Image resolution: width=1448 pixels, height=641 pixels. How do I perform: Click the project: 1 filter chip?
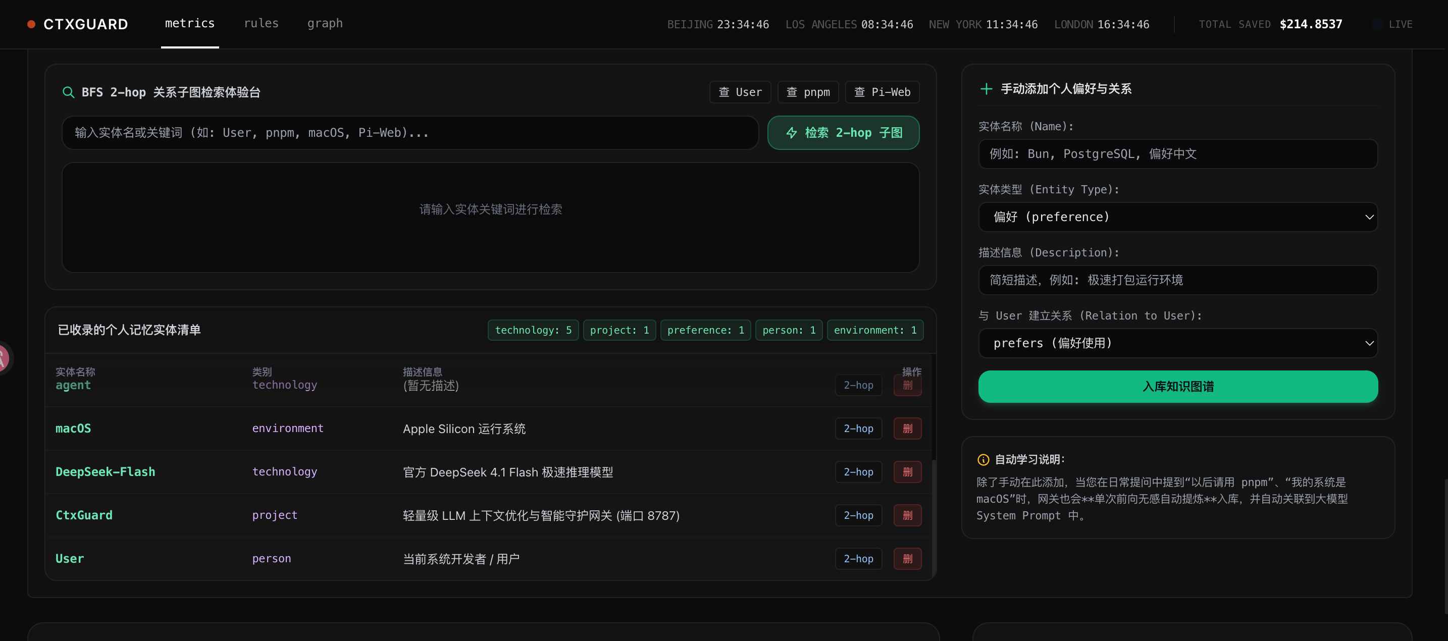tap(619, 330)
